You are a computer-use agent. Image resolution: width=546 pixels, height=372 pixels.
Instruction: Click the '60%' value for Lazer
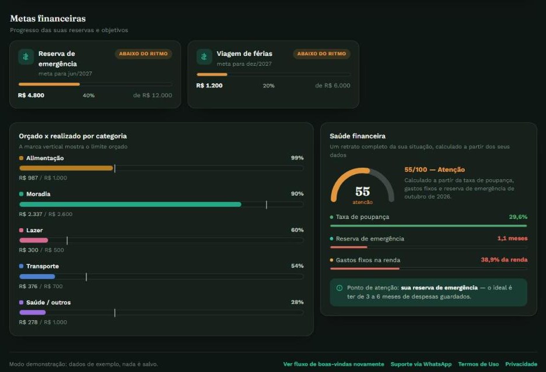click(x=297, y=230)
